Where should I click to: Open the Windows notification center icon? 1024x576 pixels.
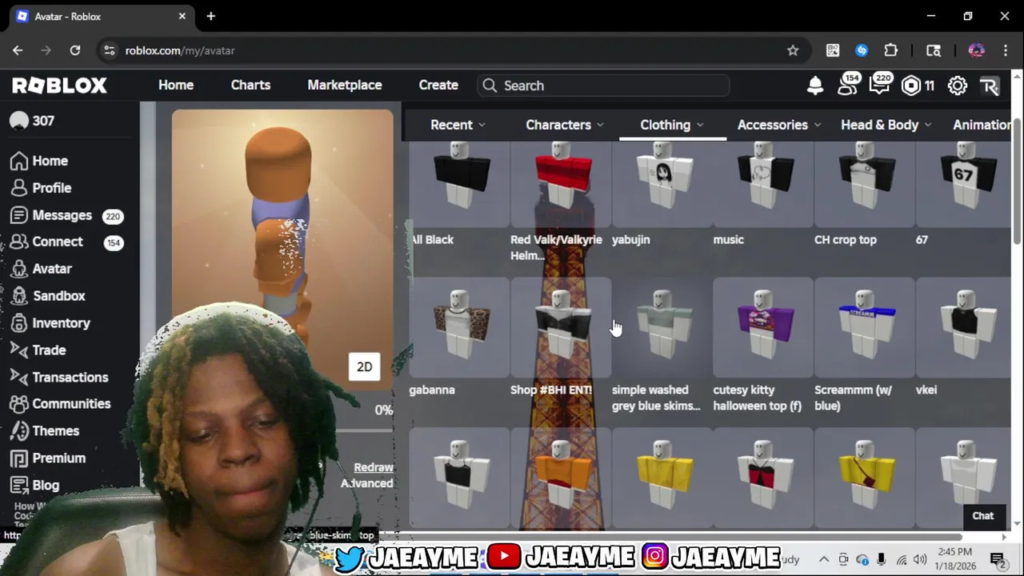click(x=998, y=559)
